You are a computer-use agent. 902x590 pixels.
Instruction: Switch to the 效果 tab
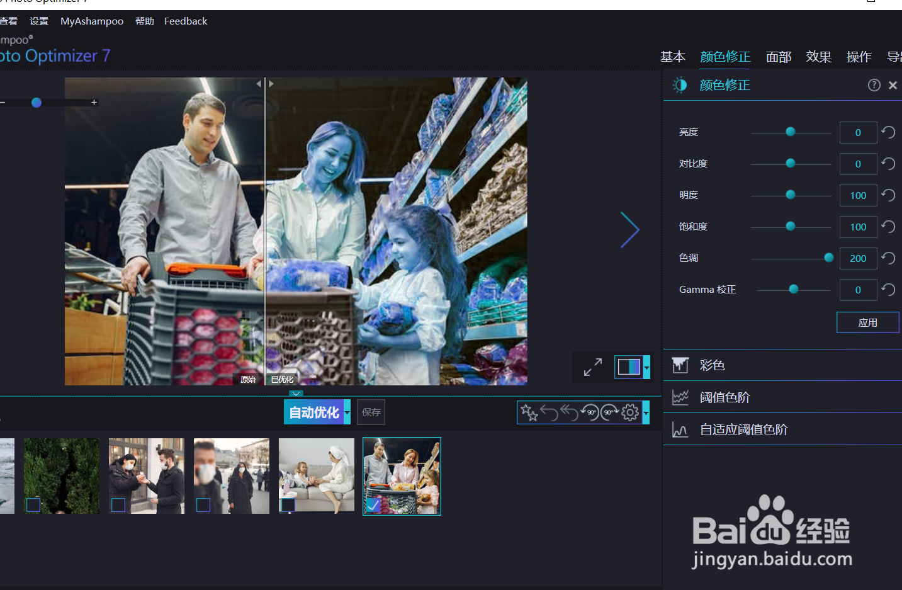click(x=819, y=57)
